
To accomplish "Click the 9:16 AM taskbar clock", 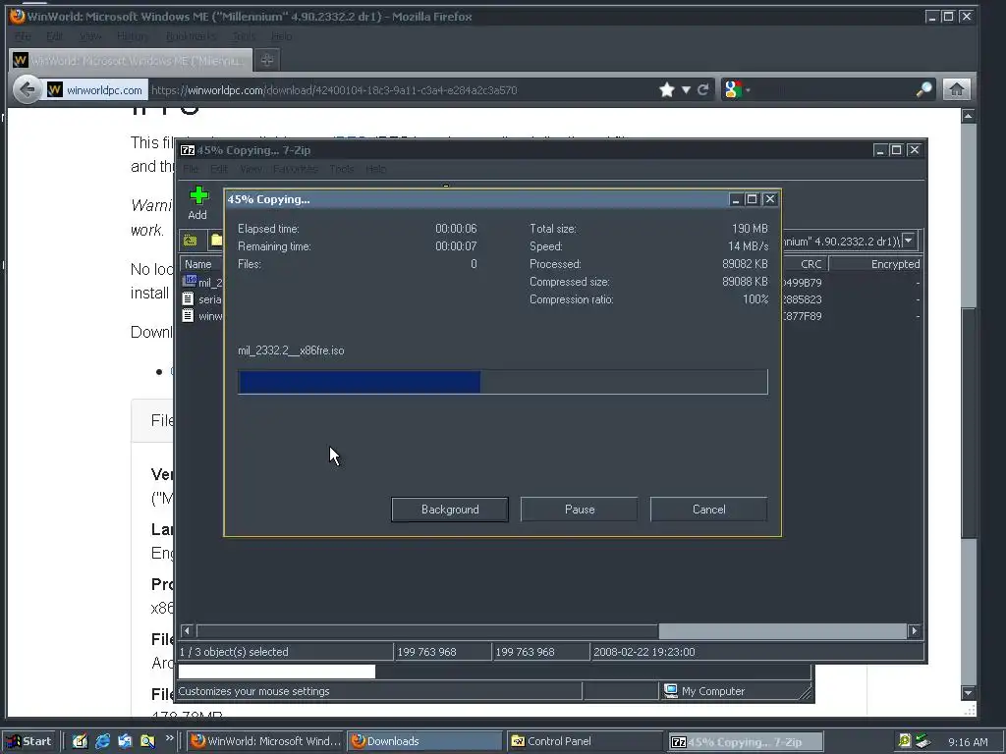I will point(968,742).
